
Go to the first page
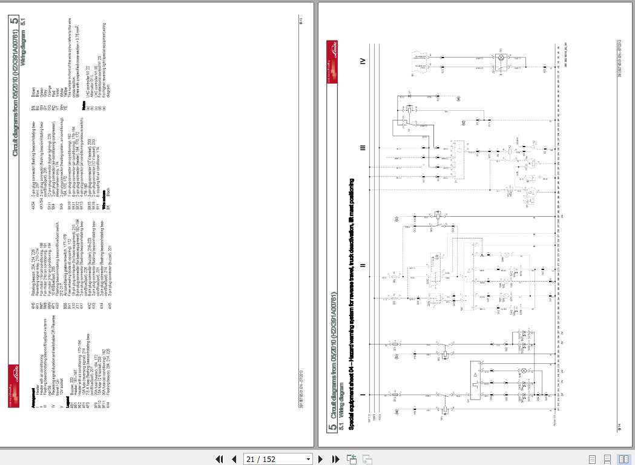click(219, 459)
